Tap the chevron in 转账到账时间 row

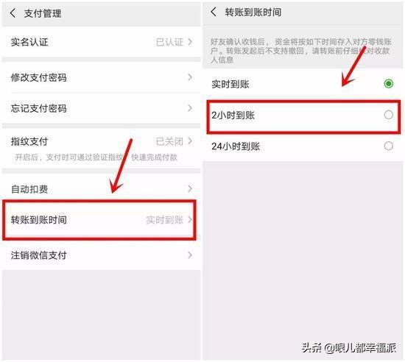point(190,219)
